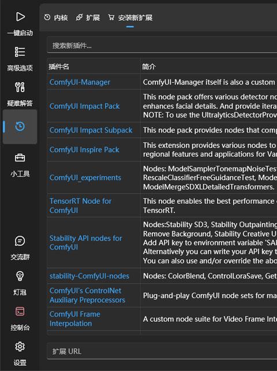The width and height of the screenshot is (277, 371).
Task: Click the TensorRT best performance description
Action: 210,205
